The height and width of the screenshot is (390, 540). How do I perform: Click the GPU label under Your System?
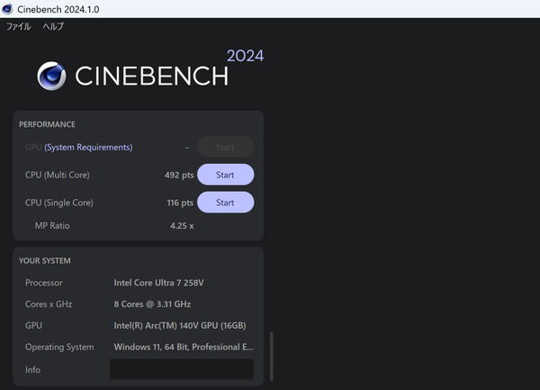coord(33,325)
